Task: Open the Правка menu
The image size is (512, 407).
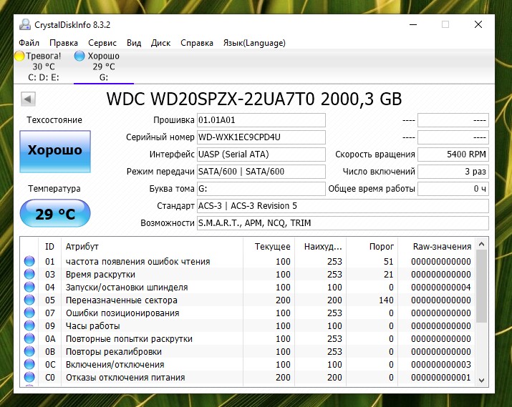Action: coord(64,43)
